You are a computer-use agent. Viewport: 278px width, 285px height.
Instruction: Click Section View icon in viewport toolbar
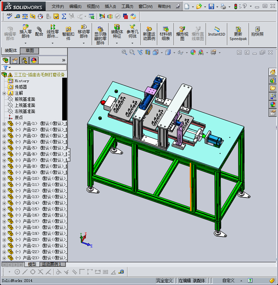148,52
